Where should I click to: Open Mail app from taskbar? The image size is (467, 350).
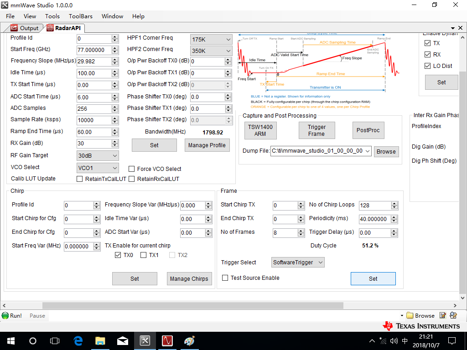[x=123, y=341]
